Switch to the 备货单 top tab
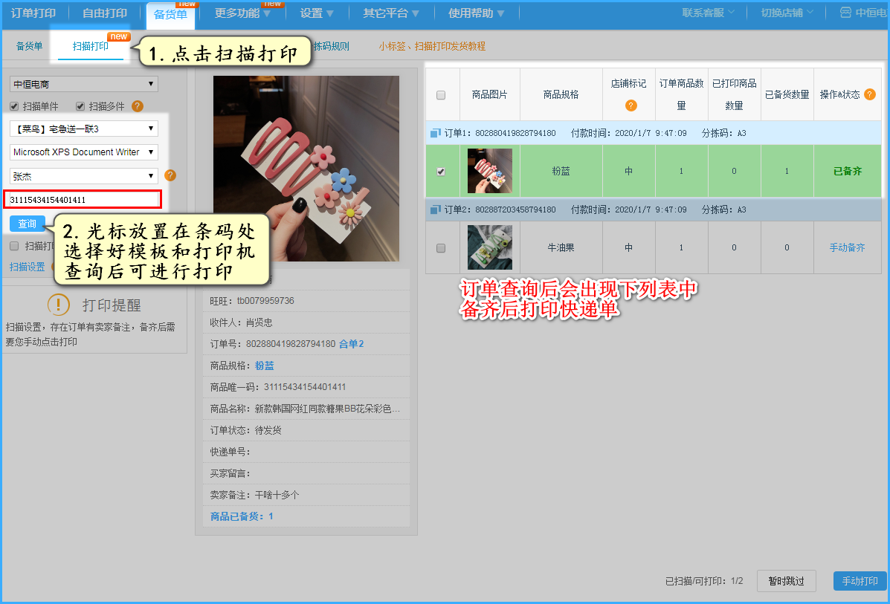Viewport: 890px width, 604px height. point(170,15)
